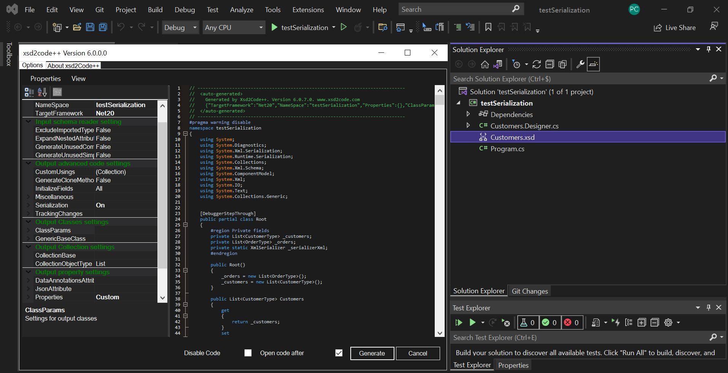Click Show All Files icon in Solution Explorer
This screenshot has height=373, width=728.
point(563,65)
